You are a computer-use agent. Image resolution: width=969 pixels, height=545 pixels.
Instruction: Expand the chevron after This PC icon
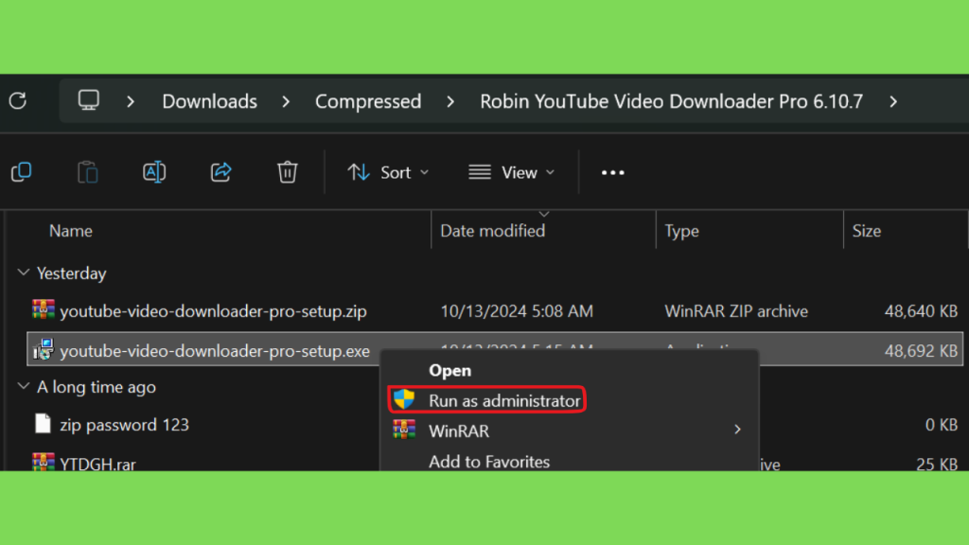point(131,101)
